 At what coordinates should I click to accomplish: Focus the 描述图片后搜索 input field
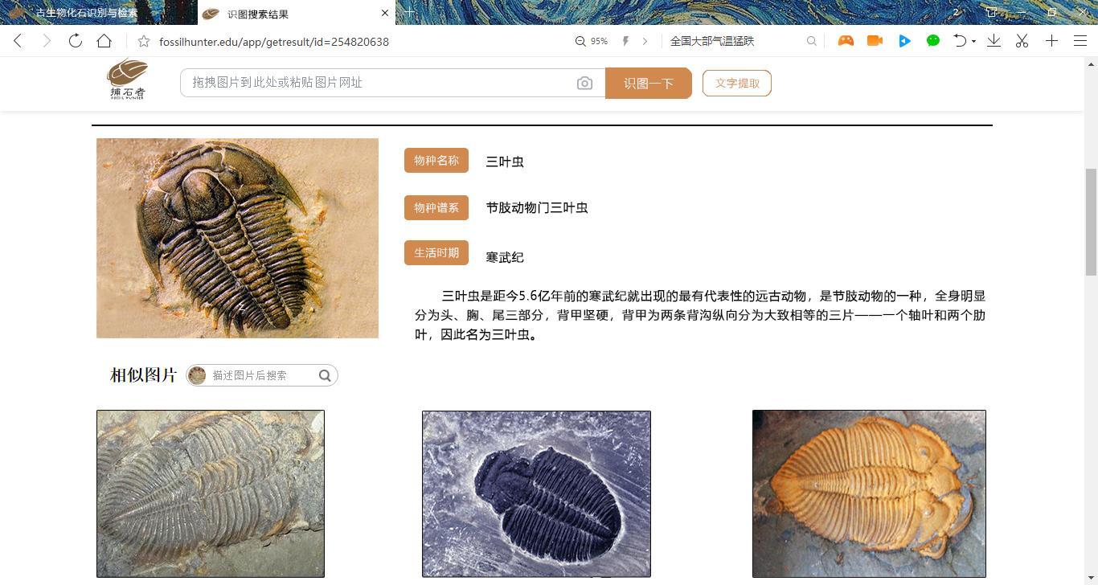(262, 375)
